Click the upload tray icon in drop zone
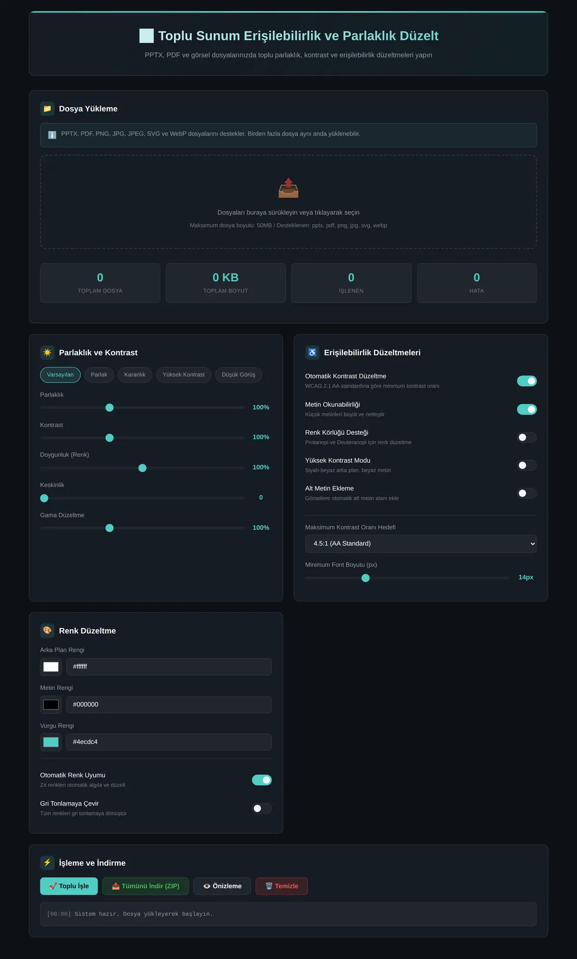577x959 pixels. click(x=288, y=188)
